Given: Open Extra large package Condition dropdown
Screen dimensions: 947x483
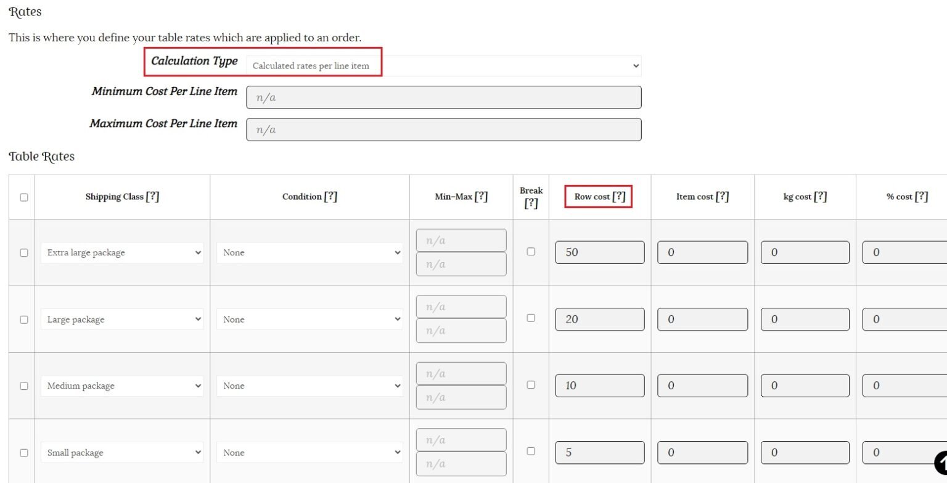Looking at the screenshot, I should pos(310,253).
